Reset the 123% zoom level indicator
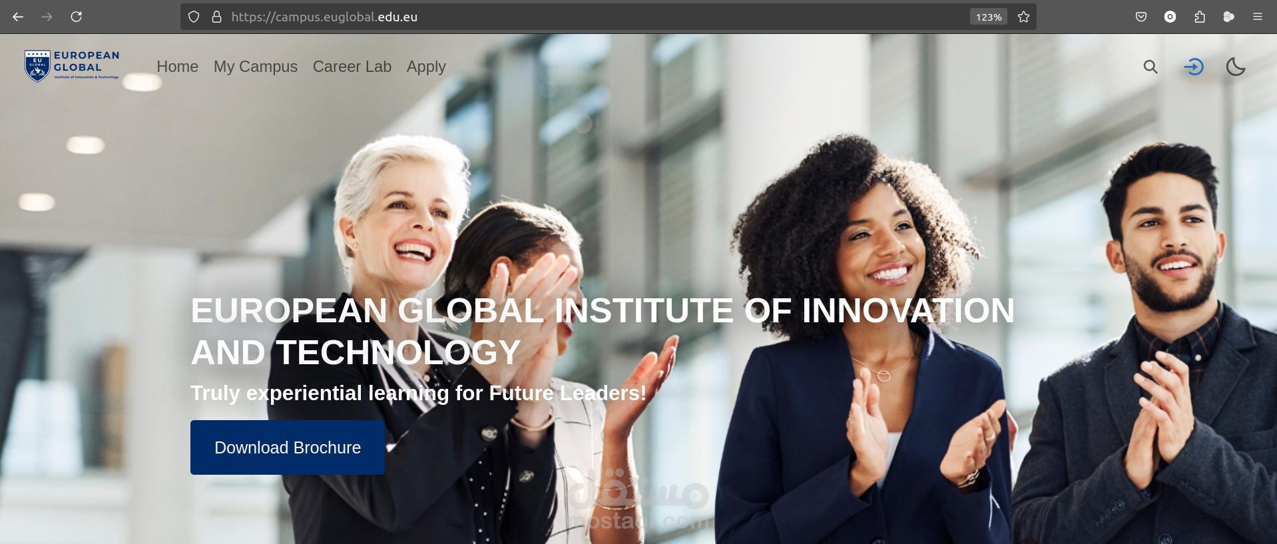 click(x=989, y=17)
